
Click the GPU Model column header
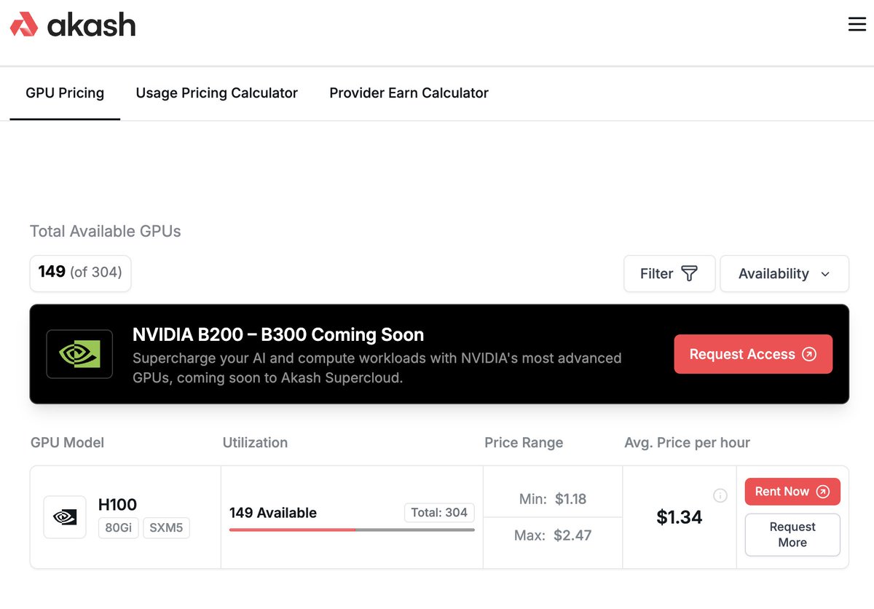tap(67, 443)
